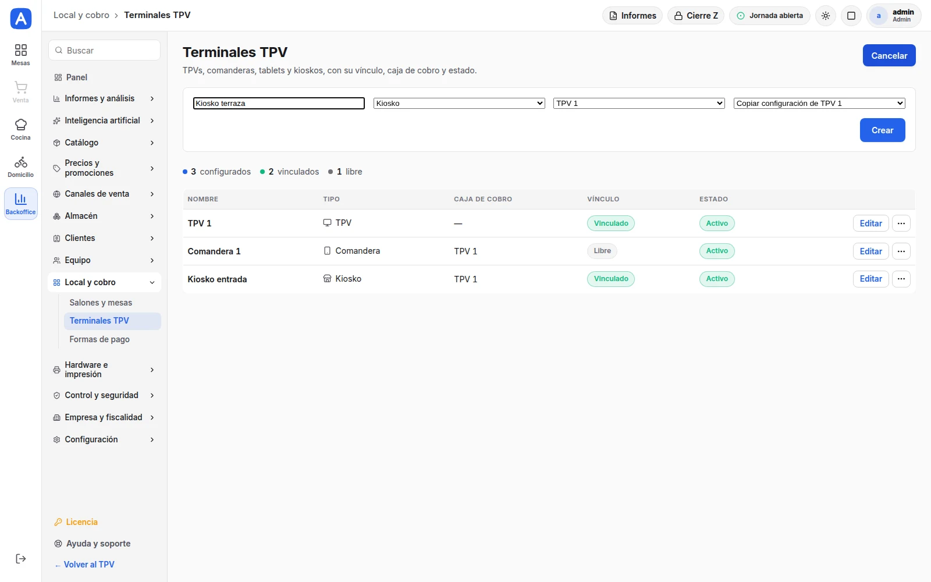Open the admin user avatar menu
The height and width of the screenshot is (582, 931).
pos(894,16)
